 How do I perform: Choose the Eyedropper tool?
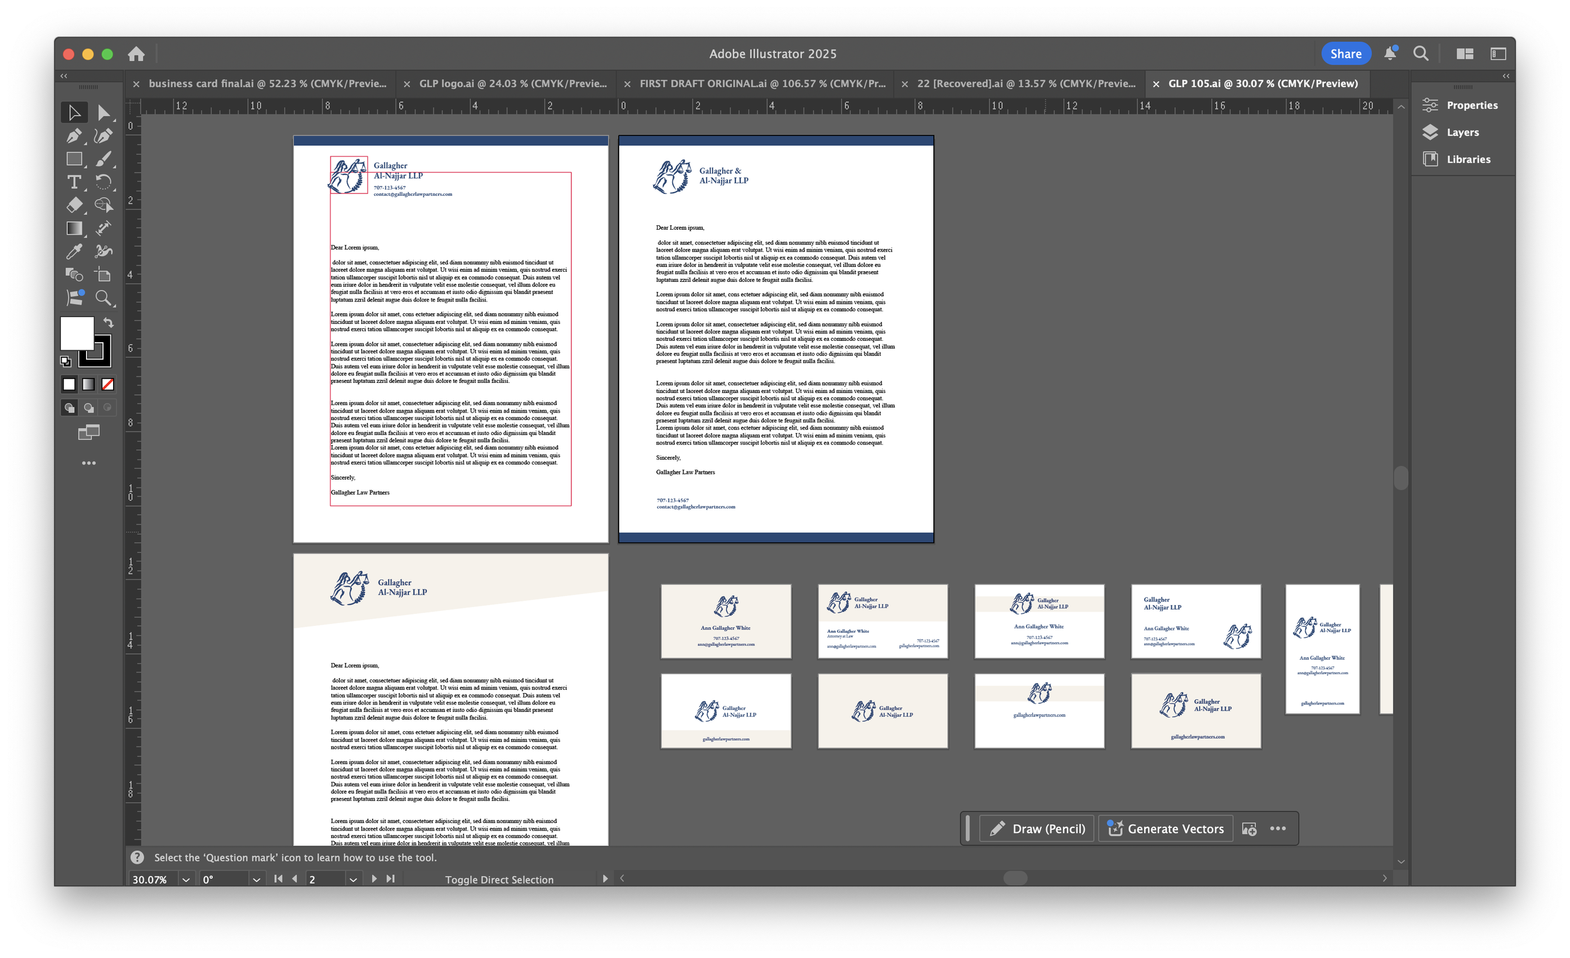(x=73, y=252)
